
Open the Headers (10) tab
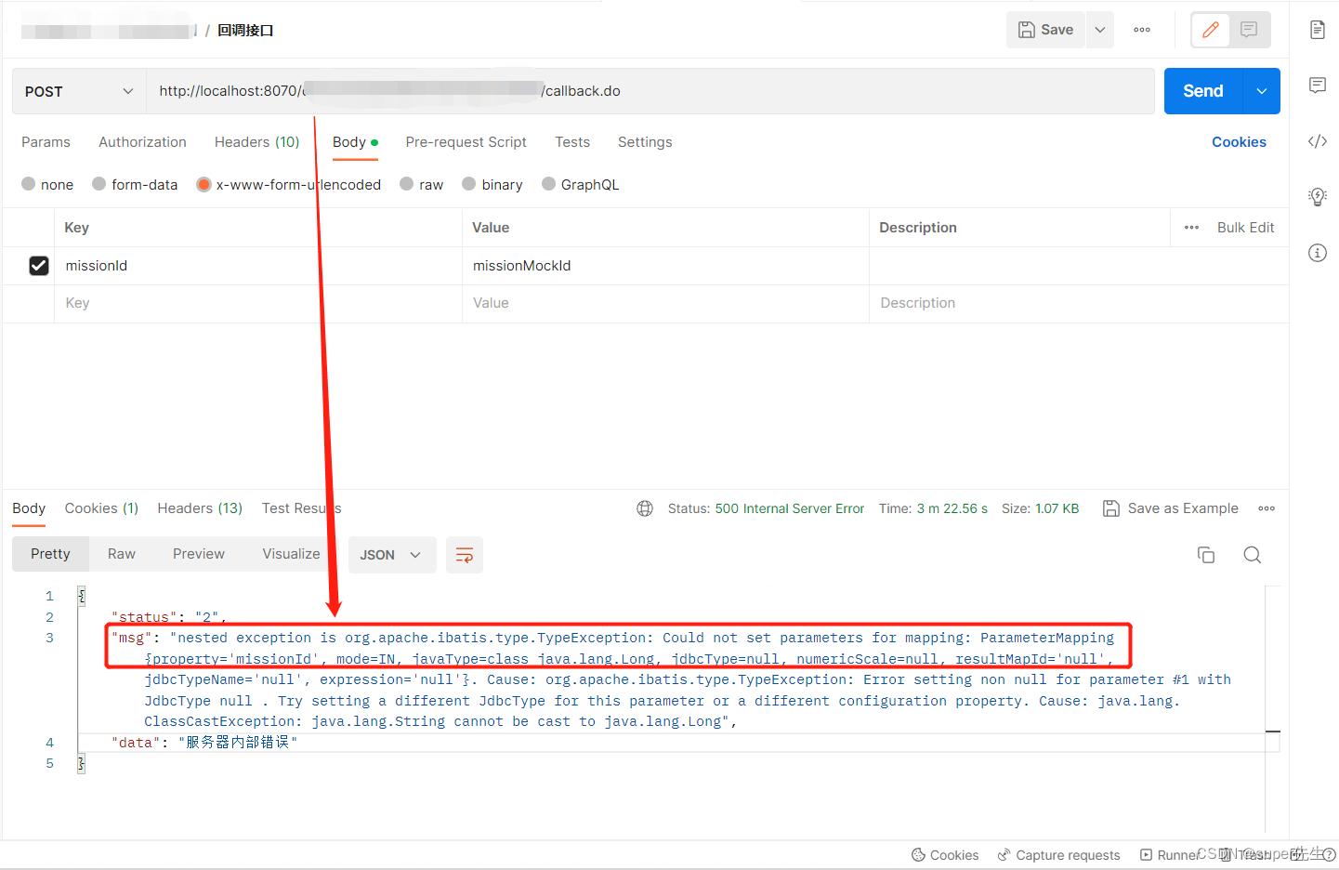256,142
